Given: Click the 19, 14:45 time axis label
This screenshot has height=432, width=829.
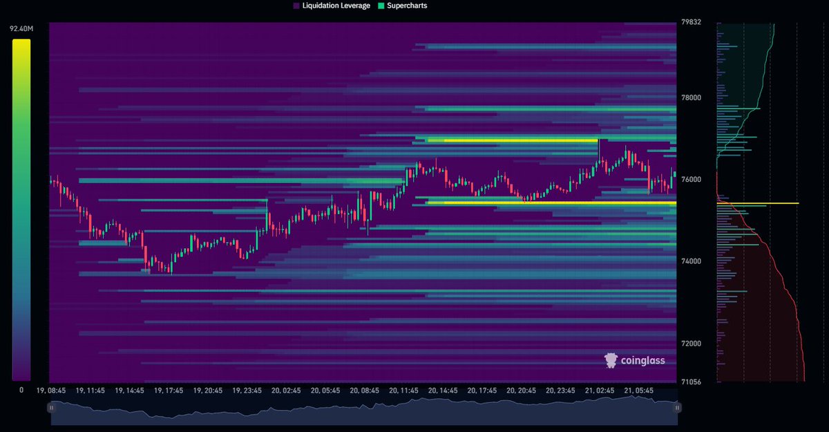Looking at the screenshot, I should (x=130, y=391).
